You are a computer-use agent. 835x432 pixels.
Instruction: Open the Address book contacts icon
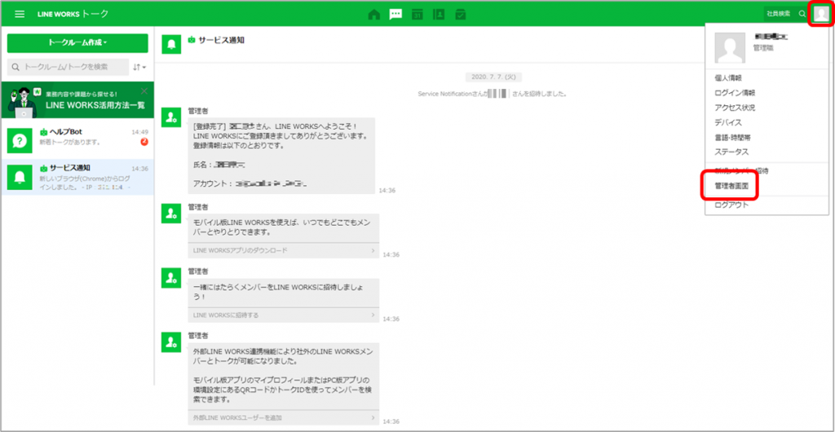[x=439, y=15]
